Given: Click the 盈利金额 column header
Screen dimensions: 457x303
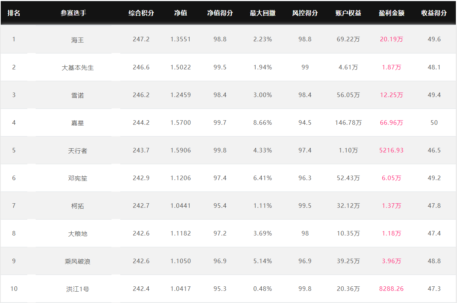Looking at the screenshot, I should pyautogui.click(x=391, y=13).
